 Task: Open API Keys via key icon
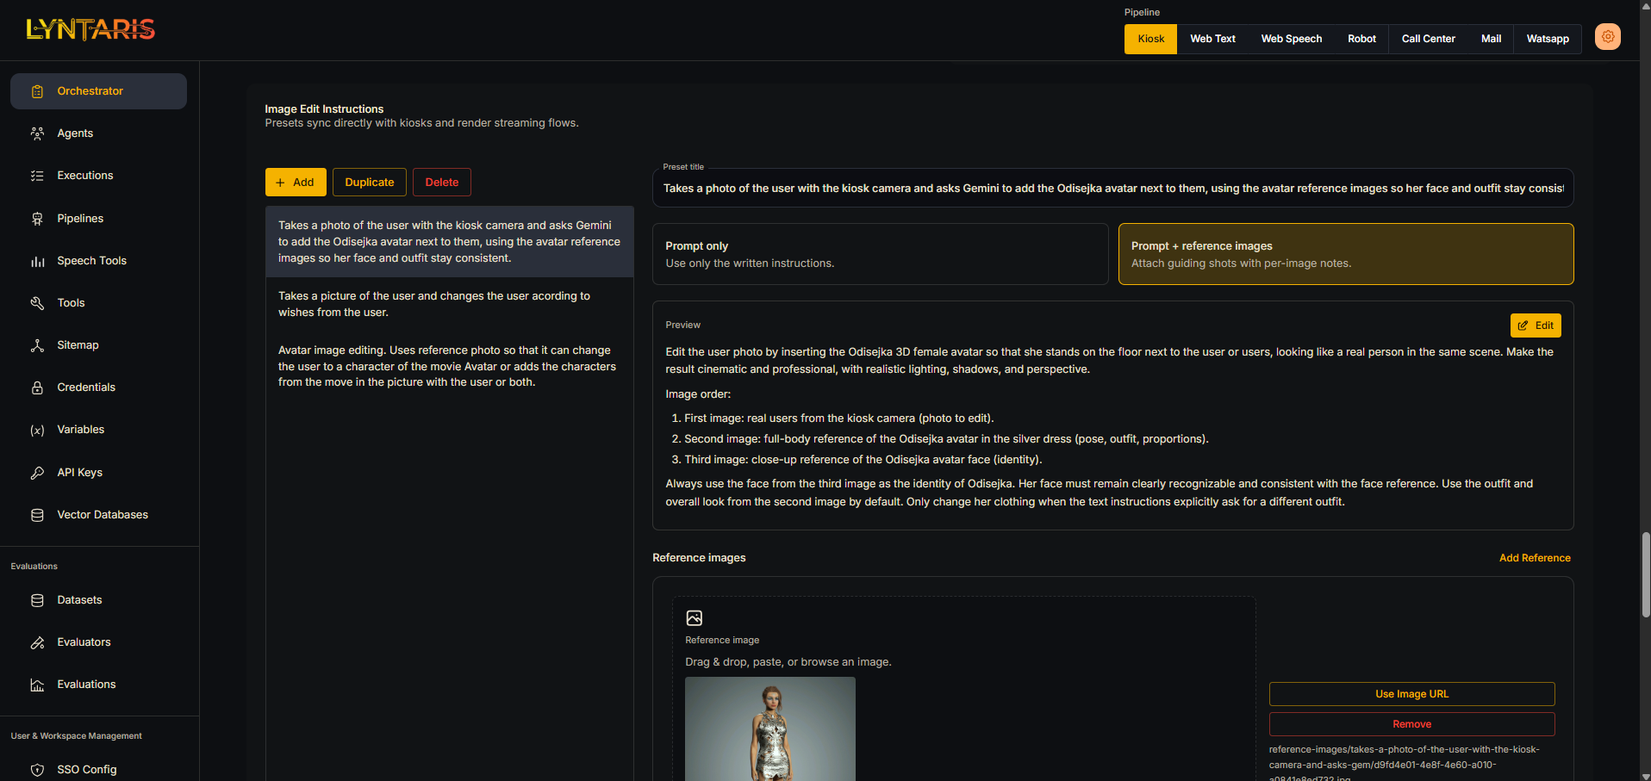[x=37, y=473]
